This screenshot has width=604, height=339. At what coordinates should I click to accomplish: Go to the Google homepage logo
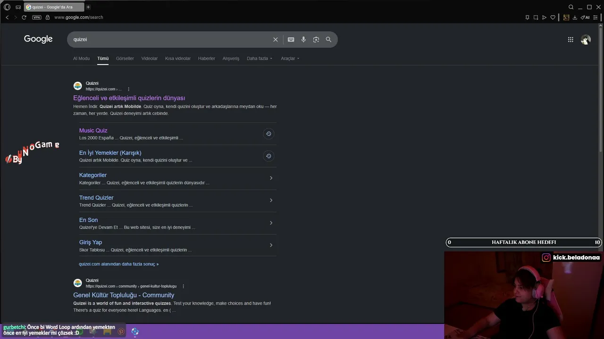click(38, 39)
